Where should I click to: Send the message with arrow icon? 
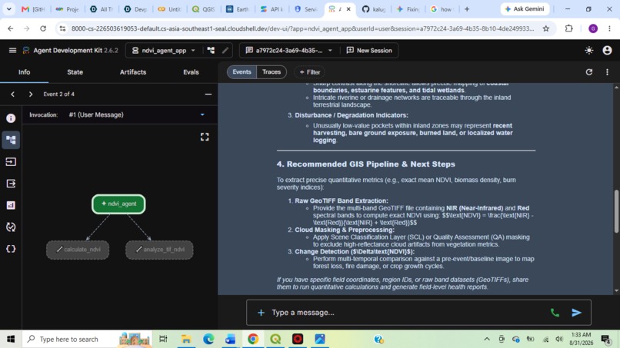point(576,313)
